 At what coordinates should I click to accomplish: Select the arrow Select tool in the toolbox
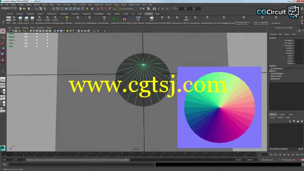[3, 31]
